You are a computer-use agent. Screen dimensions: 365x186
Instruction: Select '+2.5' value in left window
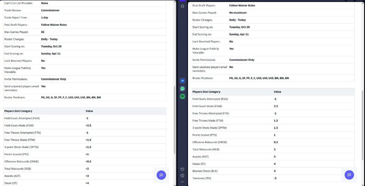[x=88, y=125]
